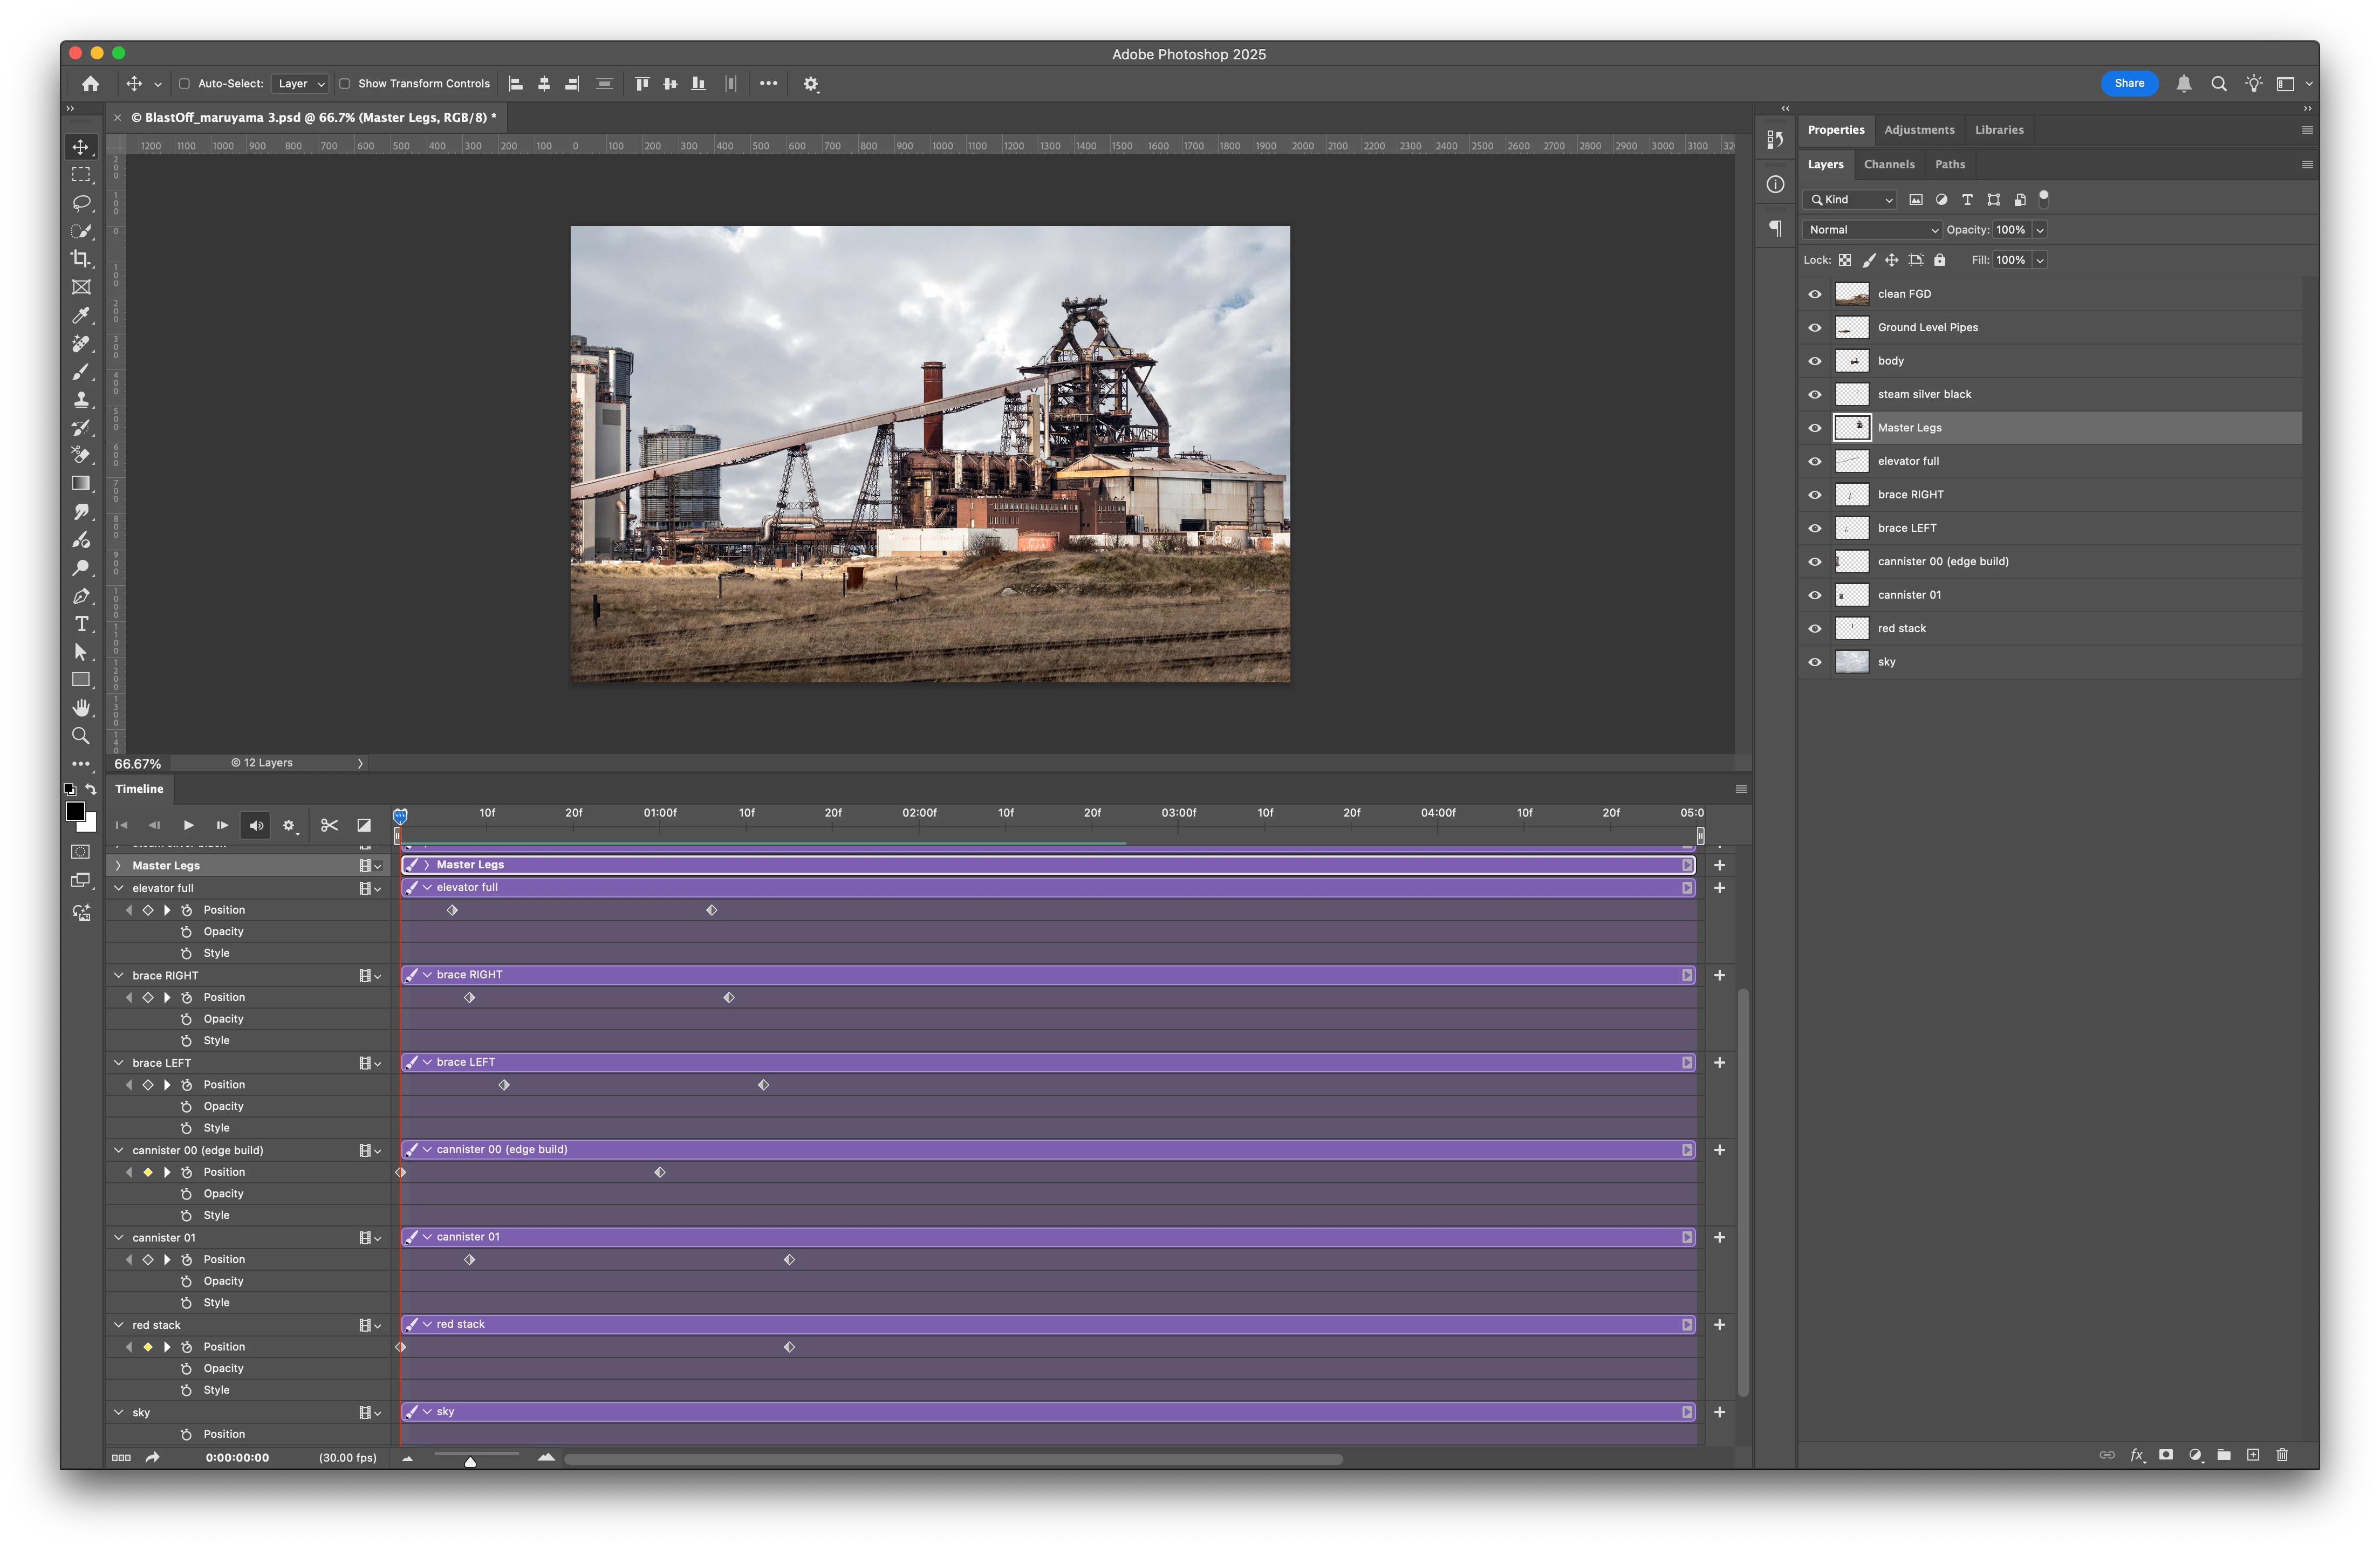The height and width of the screenshot is (1549, 2380).
Task: Enable the Auto-Select checkbox
Action: click(x=184, y=84)
